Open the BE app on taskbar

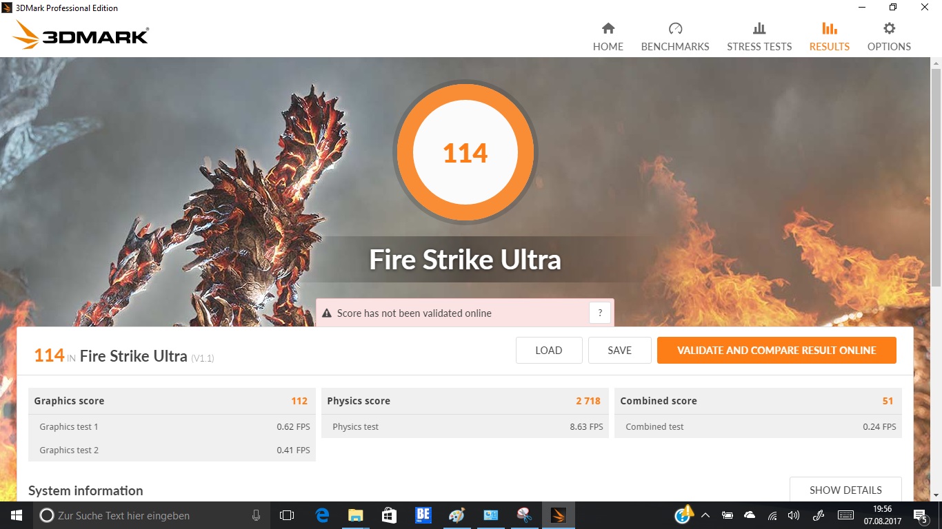(x=423, y=515)
